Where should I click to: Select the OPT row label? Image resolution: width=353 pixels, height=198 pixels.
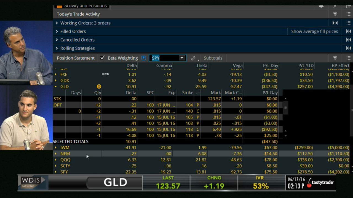point(58,105)
